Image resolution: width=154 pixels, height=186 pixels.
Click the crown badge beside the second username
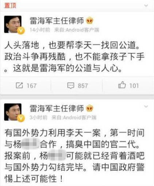[x=90, y=108]
